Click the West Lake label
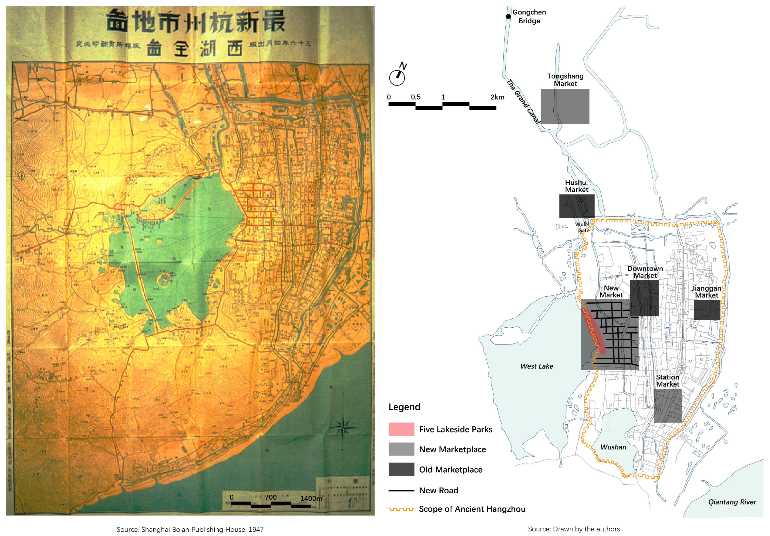Image resolution: width=770 pixels, height=536 pixels. point(537,366)
